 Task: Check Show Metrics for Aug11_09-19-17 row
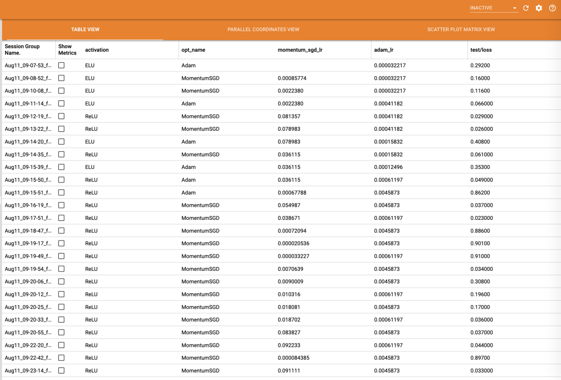[61, 243]
